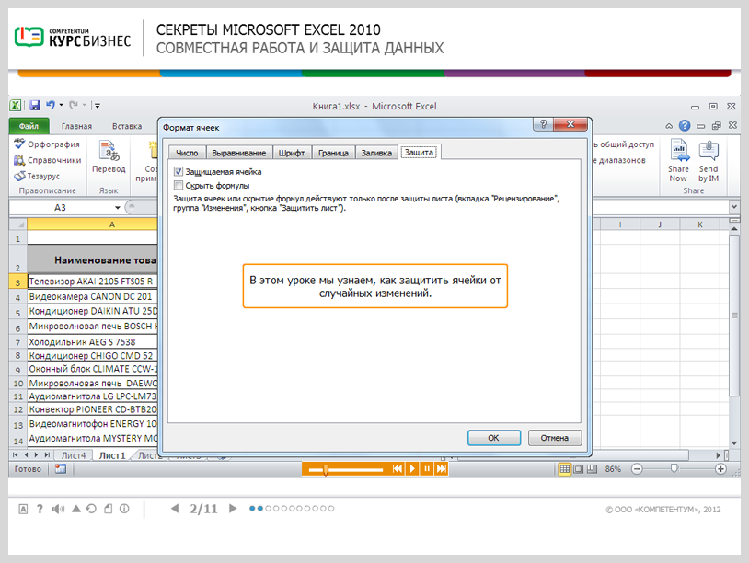Go to the last sheet tab arrow
Viewport: 749px width, 563px height.
tap(47, 455)
